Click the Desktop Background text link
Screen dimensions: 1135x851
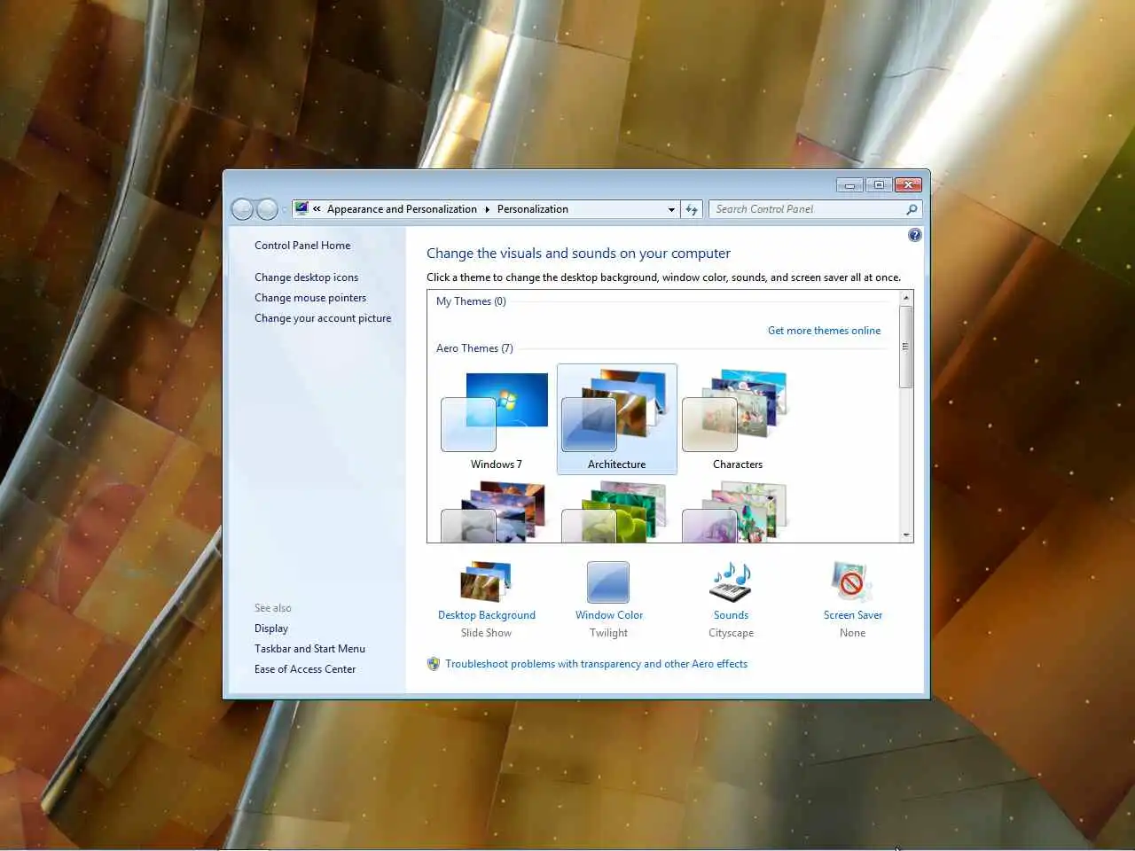[487, 615]
